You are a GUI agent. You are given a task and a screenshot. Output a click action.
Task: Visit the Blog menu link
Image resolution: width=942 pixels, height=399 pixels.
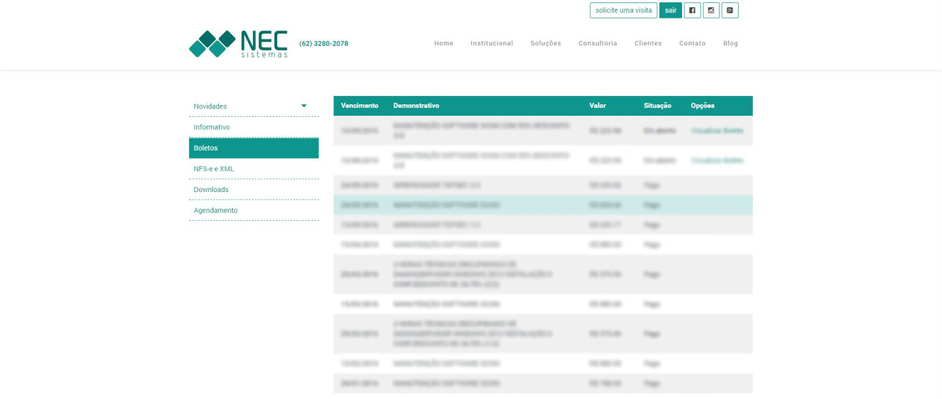pos(730,43)
